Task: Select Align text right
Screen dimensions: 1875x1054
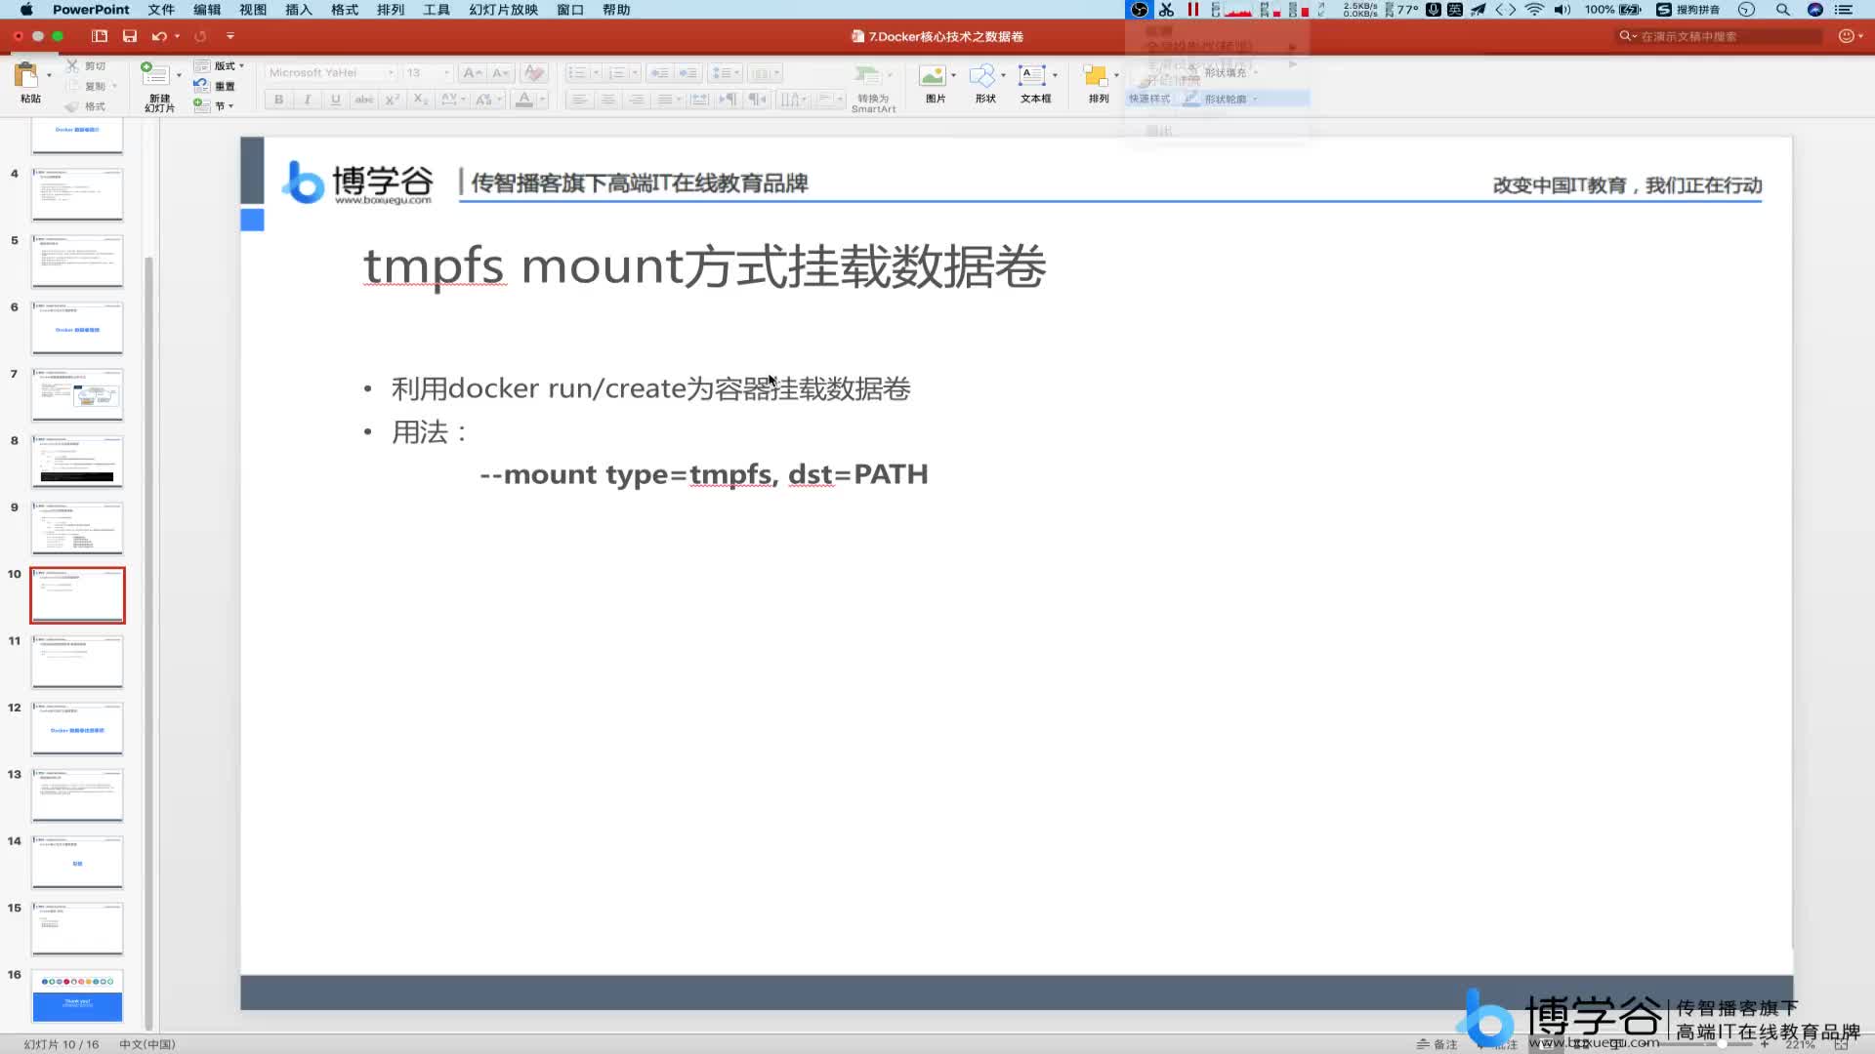Action: point(637,100)
